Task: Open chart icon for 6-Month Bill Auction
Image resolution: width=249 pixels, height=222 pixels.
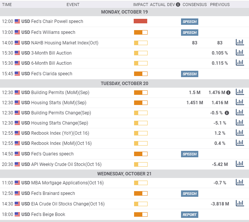Action: pos(240,63)
